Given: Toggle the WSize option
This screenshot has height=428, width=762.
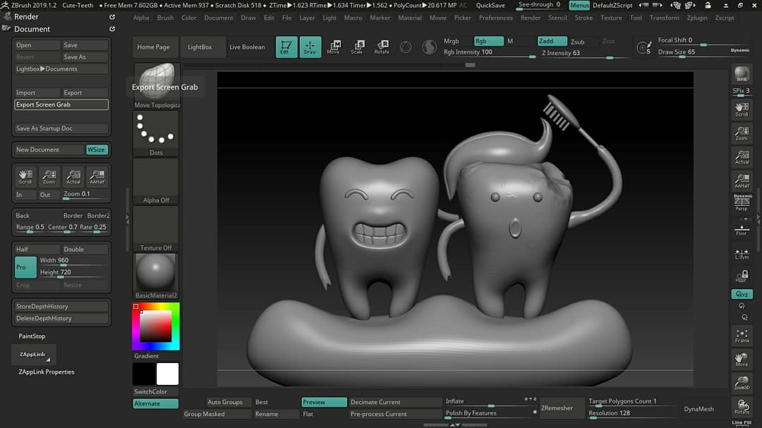Looking at the screenshot, I should coord(96,149).
